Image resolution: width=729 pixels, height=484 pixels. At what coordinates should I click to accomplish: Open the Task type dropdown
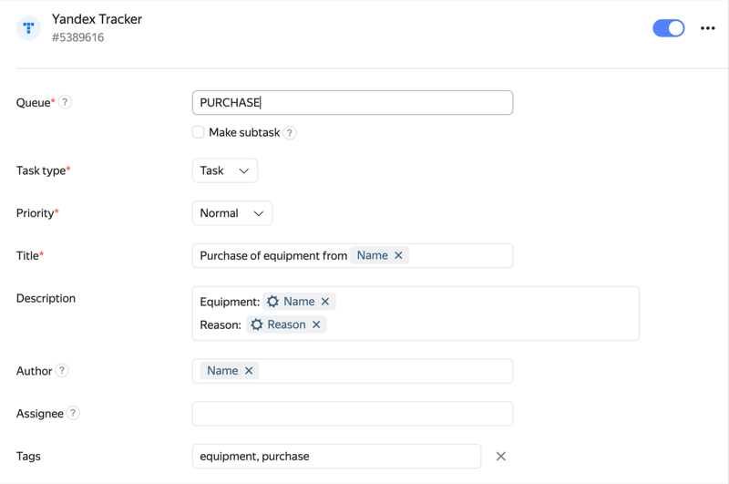(225, 170)
